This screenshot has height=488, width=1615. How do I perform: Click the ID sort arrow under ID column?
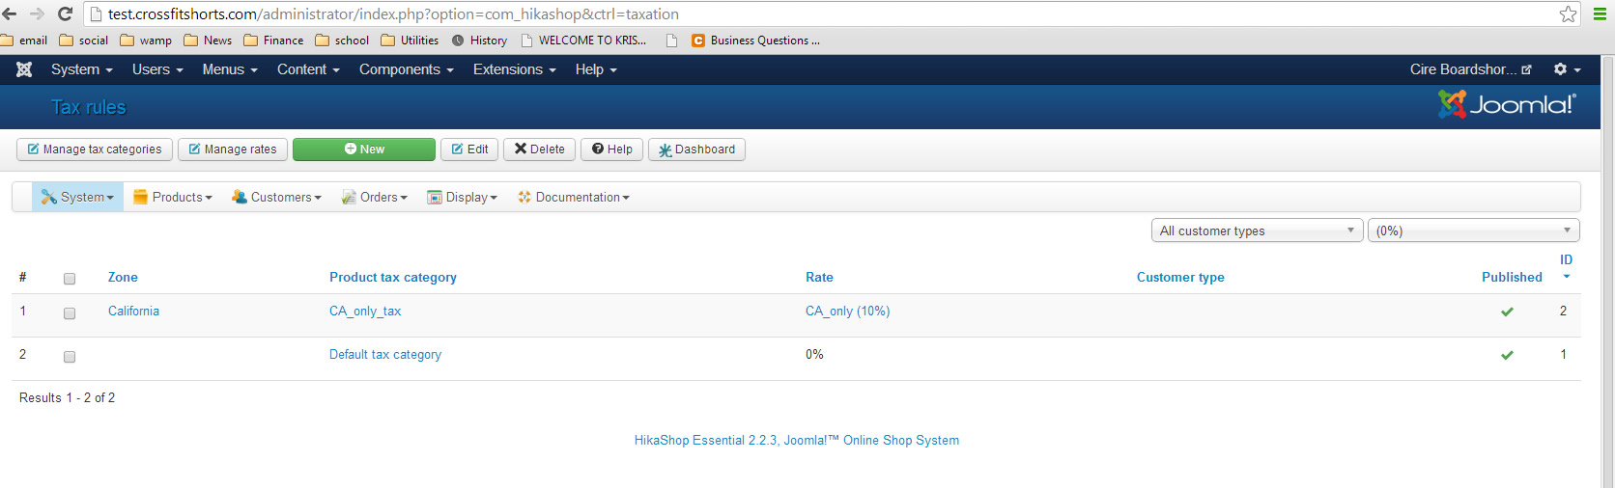(x=1567, y=277)
